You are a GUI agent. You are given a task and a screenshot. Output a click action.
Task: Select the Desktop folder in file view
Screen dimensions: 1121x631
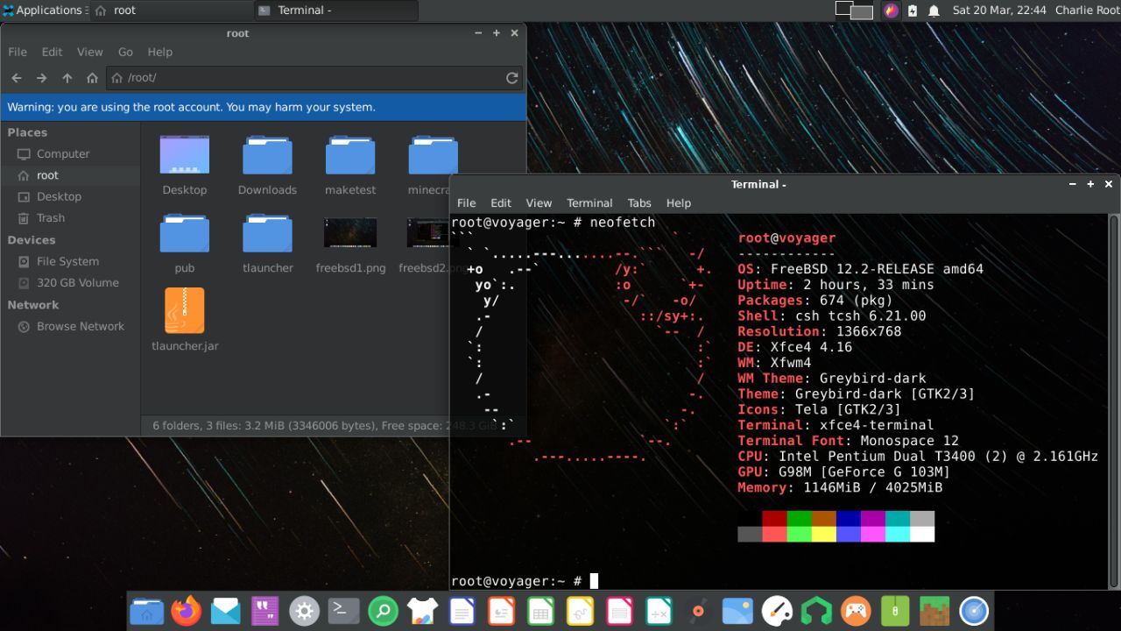(x=185, y=166)
